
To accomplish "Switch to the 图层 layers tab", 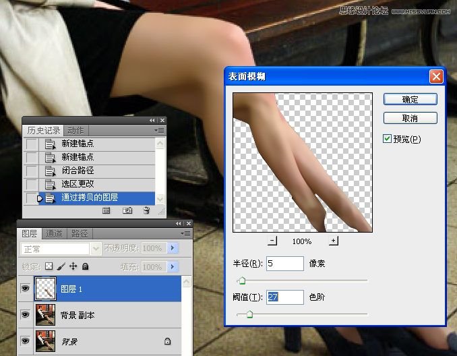I will point(30,233).
